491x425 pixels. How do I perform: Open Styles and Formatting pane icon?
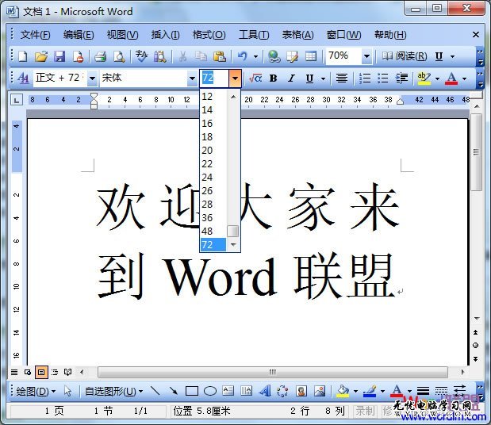pos(23,78)
